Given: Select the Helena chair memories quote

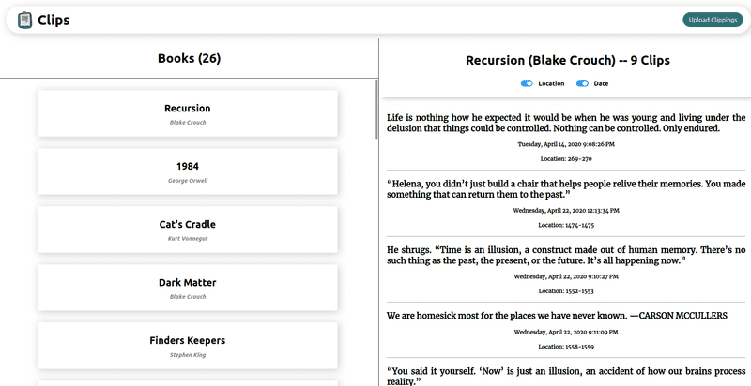Looking at the screenshot, I should (566, 188).
